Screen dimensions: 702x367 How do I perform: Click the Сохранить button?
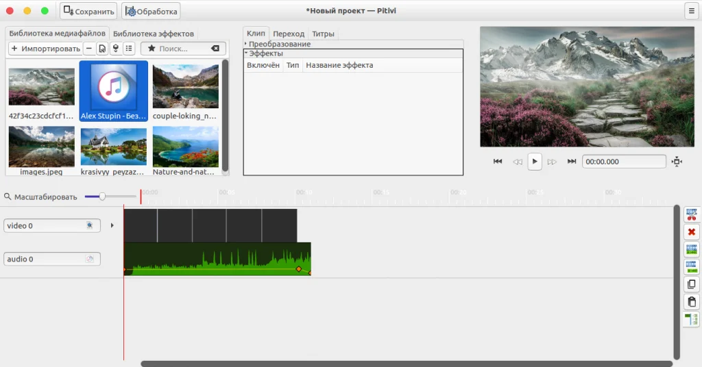point(88,11)
